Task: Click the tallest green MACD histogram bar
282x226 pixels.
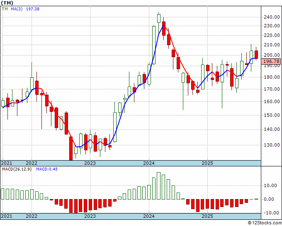Action: (158, 186)
